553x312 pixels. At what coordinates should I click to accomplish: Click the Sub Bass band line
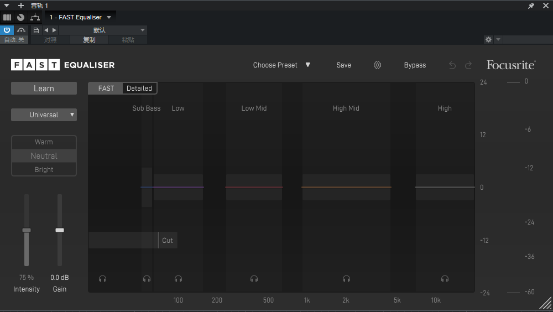point(147,187)
